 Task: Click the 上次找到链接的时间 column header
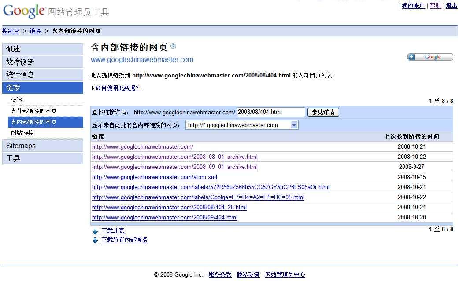click(411, 136)
